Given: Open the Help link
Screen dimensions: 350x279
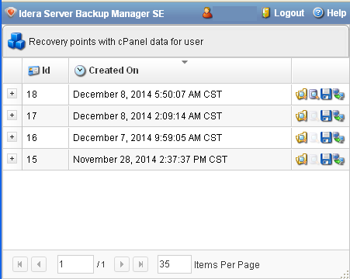Looking at the screenshot, I should coord(336,13).
